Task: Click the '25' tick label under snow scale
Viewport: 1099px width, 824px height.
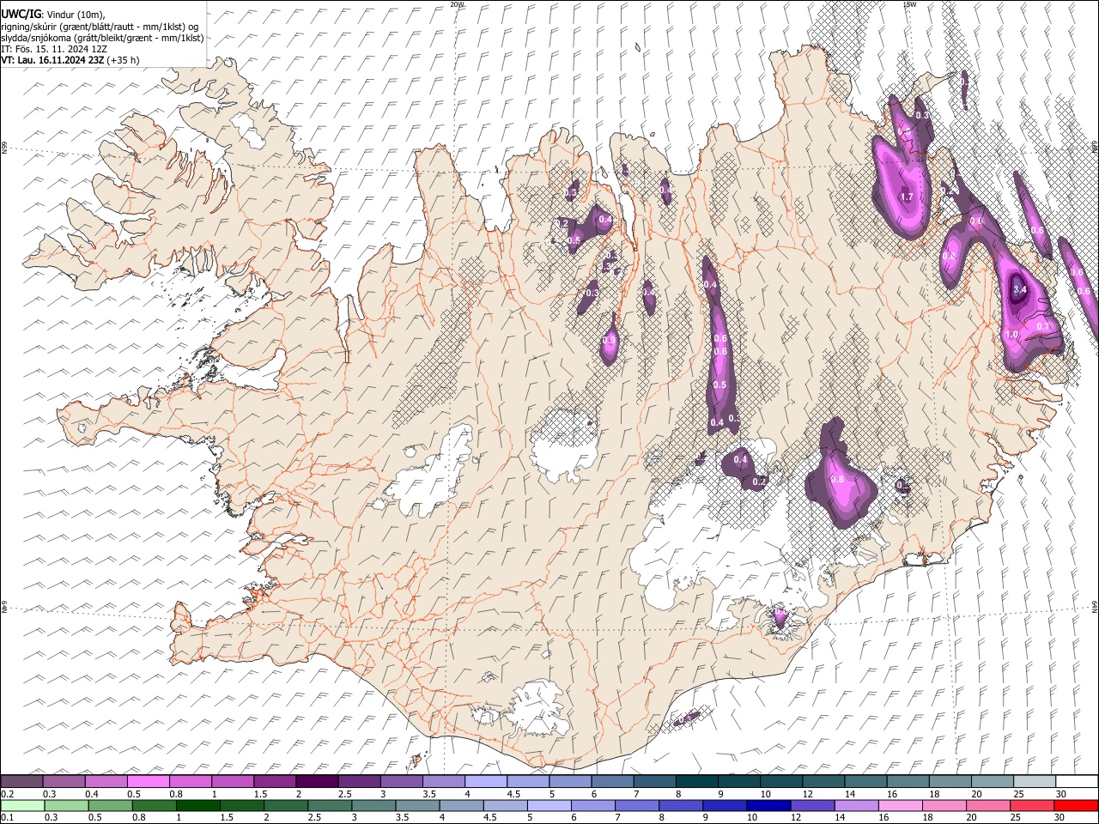Action: [x=1018, y=794]
